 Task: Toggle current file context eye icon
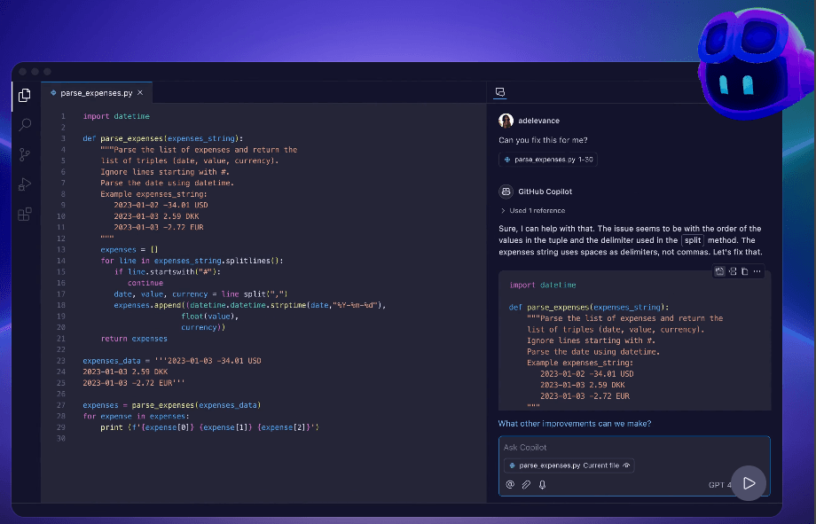627,465
